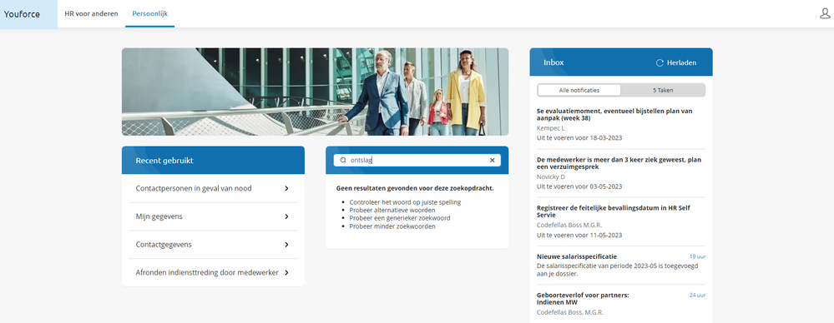Click Uit te voeren voor 11-05-2023
Viewport: 834px width, 323px height.
click(x=579, y=235)
